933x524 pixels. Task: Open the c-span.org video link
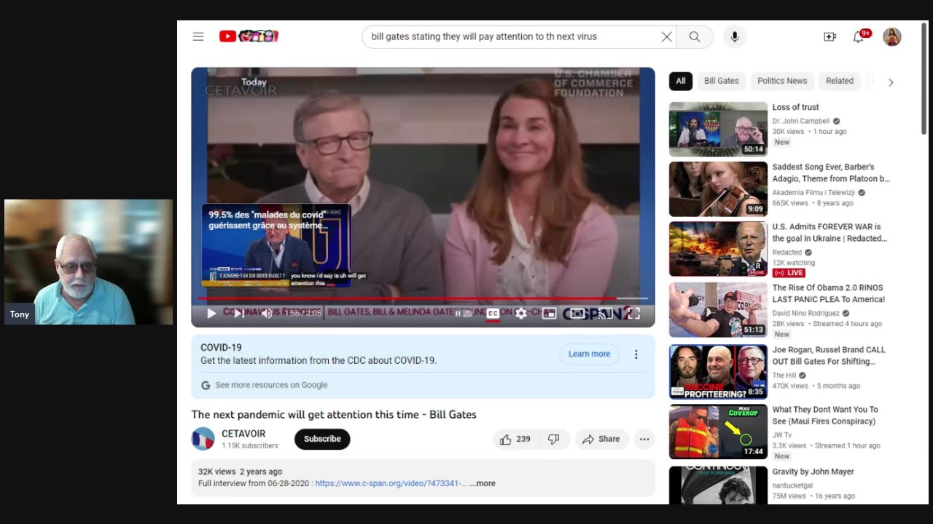coord(391,483)
